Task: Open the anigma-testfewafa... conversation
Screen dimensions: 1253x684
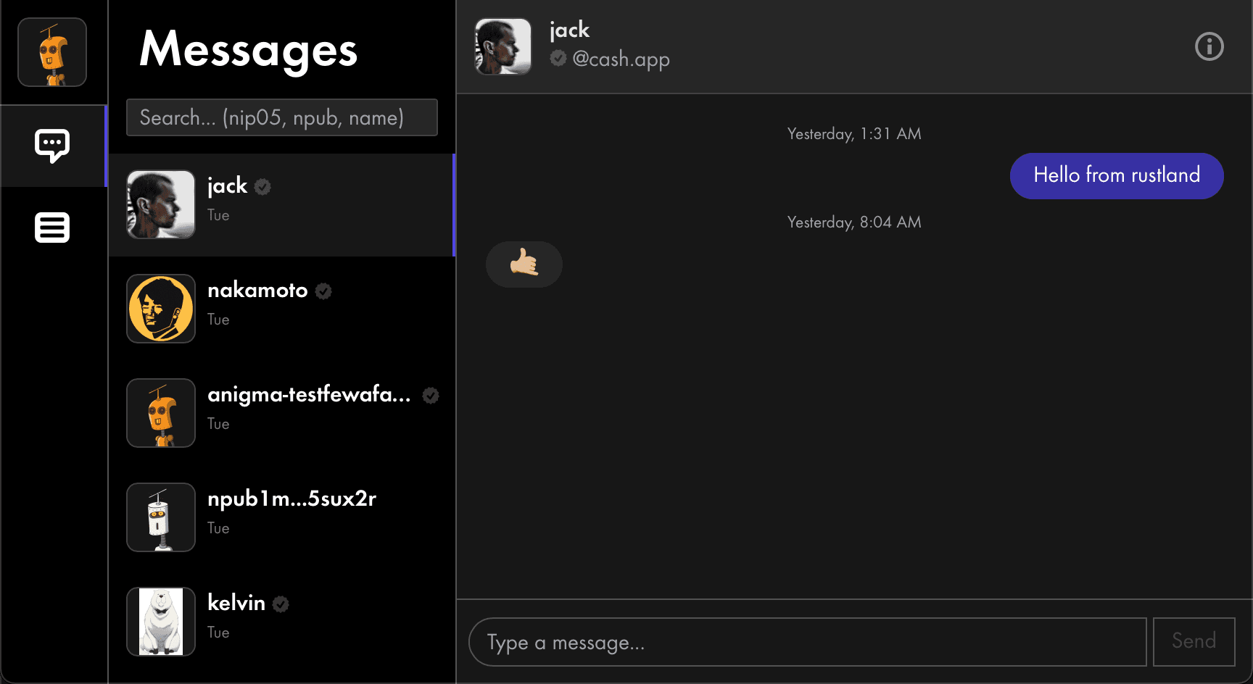Action: click(x=282, y=413)
